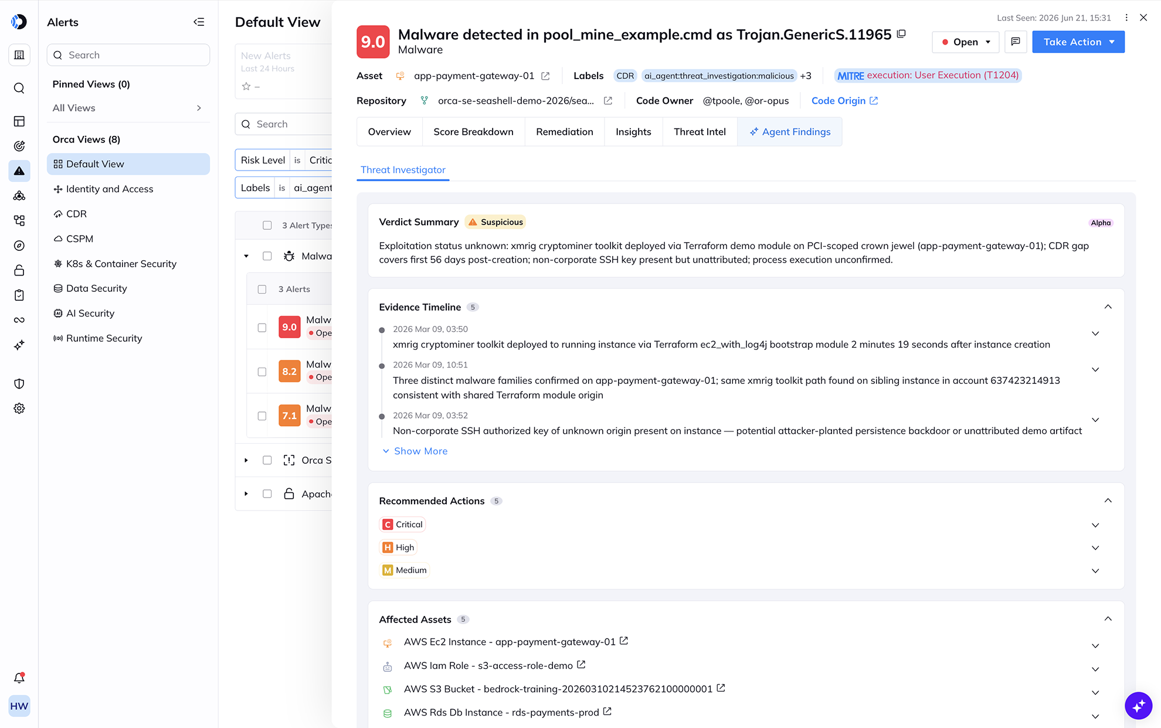Expand the High recommended actions row
This screenshot has height=728, width=1161.
click(x=1095, y=548)
